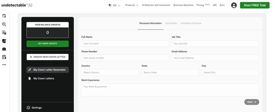Viewport: 273px width, 112px height.
Task: Click GET MORE CREDITS button
Action: click(48, 44)
